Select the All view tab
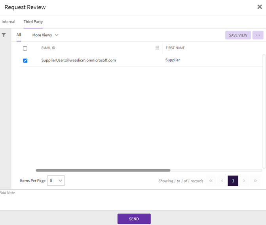266x225 pixels. (19, 35)
